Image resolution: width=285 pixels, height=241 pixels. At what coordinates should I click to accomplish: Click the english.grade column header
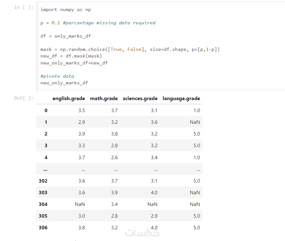pos(69,99)
